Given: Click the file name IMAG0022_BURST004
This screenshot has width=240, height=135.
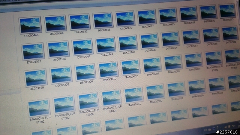Looking at the screenshot, I should pos(112,109).
